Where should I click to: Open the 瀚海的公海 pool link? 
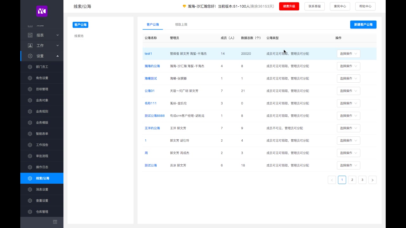(152, 66)
